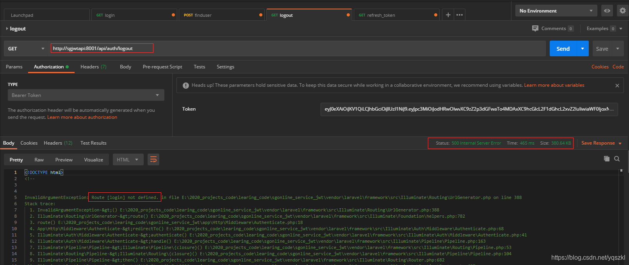Click the DOCTYPE html line in response
The height and width of the screenshot is (265, 629).
(x=44, y=172)
